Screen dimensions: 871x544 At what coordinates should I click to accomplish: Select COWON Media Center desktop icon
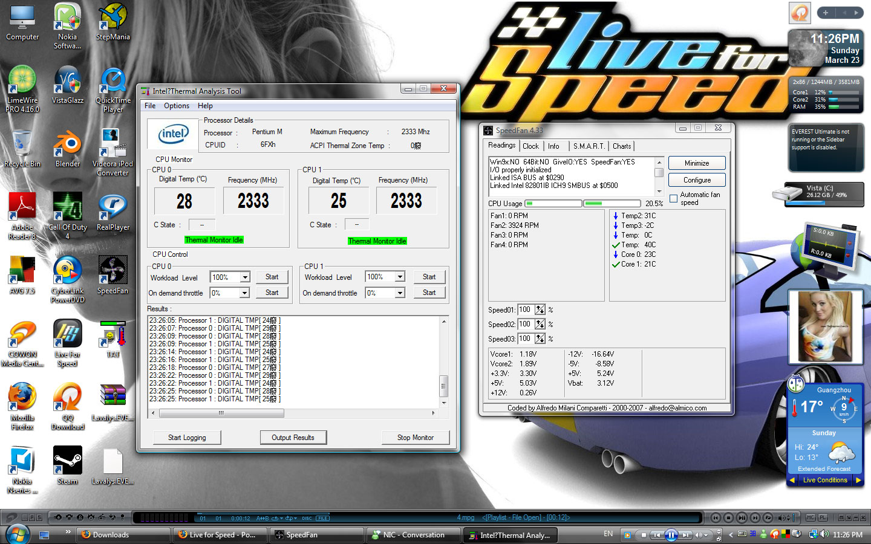click(22, 343)
